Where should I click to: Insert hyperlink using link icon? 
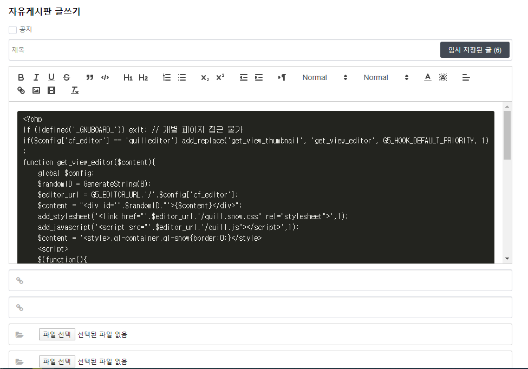(21, 90)
